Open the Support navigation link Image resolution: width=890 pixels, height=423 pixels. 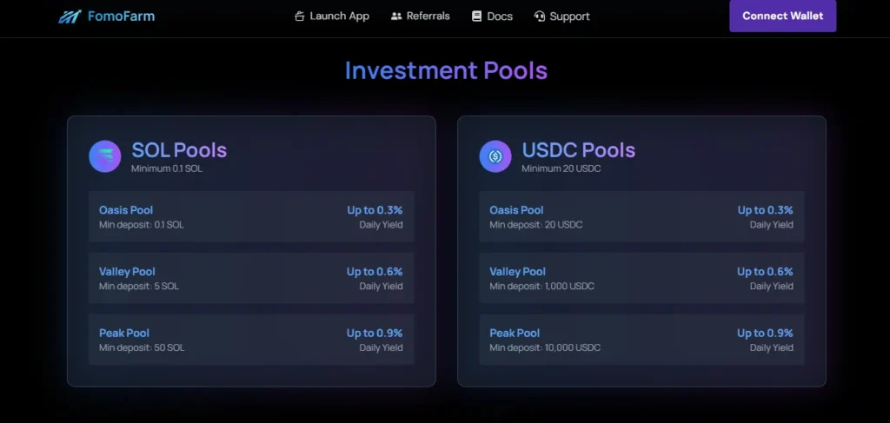(562, 17)
